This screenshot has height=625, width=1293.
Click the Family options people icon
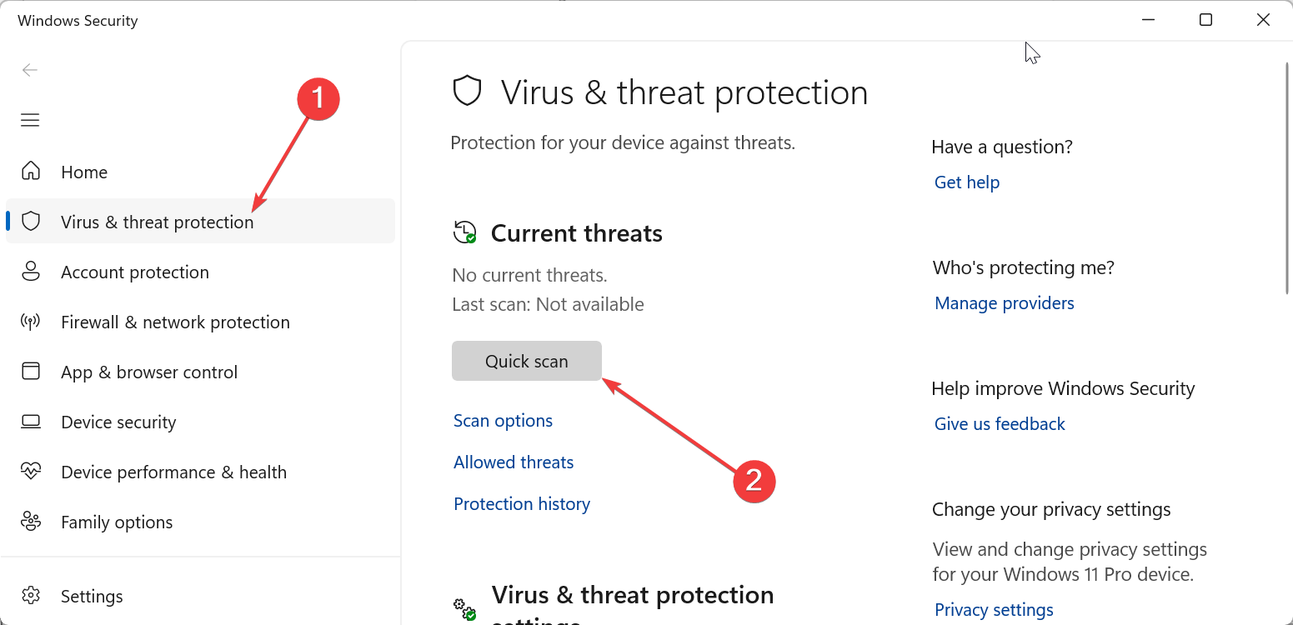[31, 522]
